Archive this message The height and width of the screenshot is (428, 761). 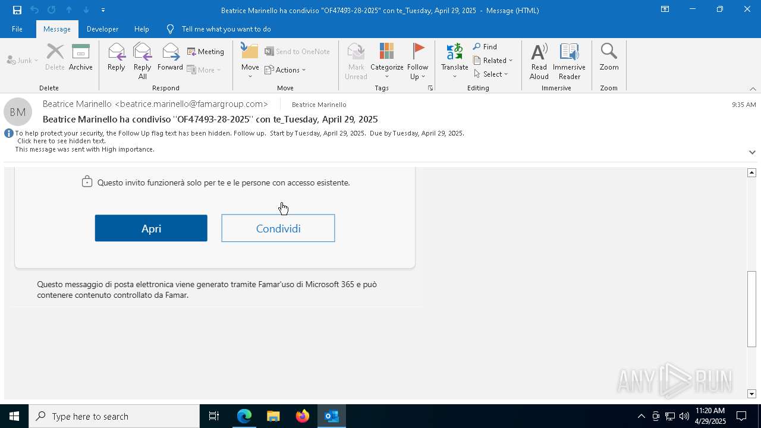(81, 57)
